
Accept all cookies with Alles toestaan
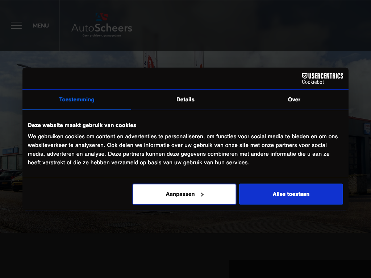coord(291,194)
